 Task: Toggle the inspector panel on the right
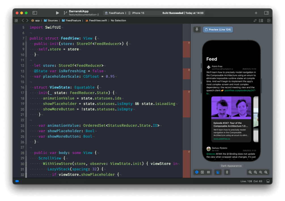tap(266, 13)
